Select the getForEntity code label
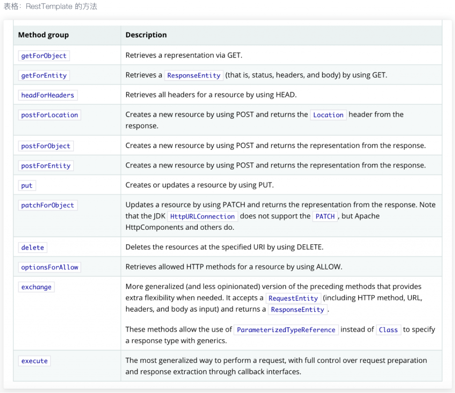 point(44,75)
